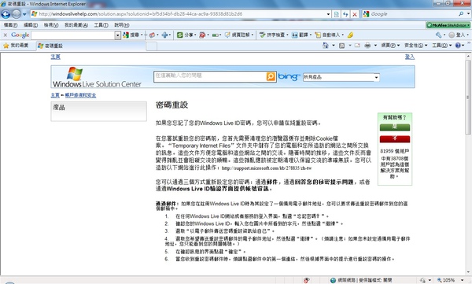Click the 產品 side panel header
Viewport: 472px width, 284px height.
pyautogui.click(x=99, y=111)
